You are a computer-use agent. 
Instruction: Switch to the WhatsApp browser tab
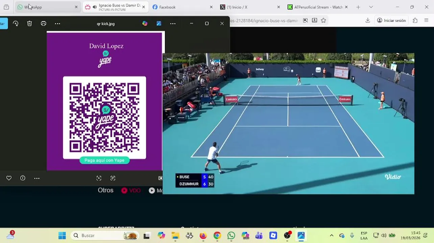click(x=48, y=7)
